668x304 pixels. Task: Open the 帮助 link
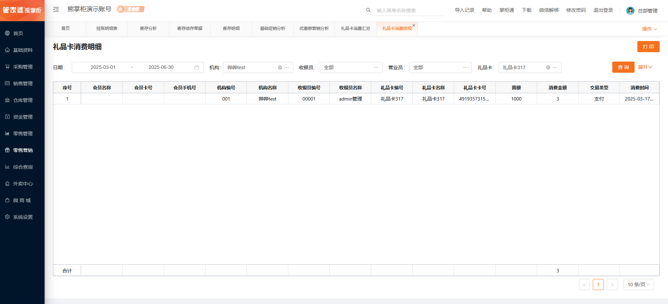(487, 10)
